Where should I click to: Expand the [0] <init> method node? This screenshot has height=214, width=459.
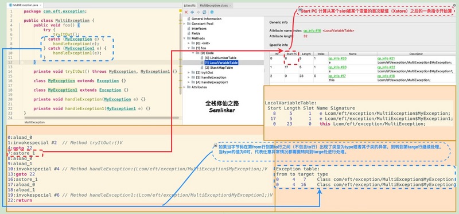[189, 44]
